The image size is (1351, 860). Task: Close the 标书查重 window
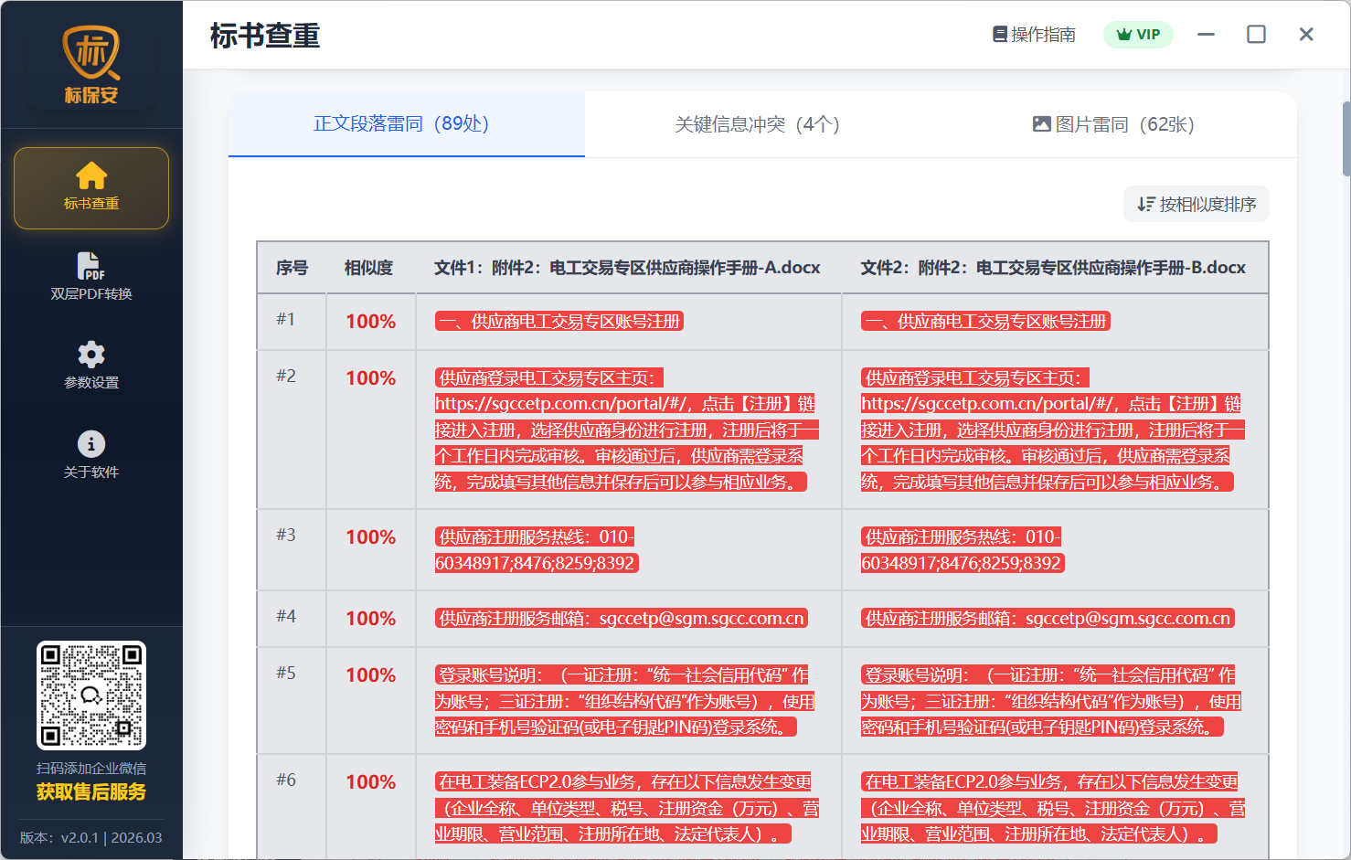click(x=1306, y=35)
